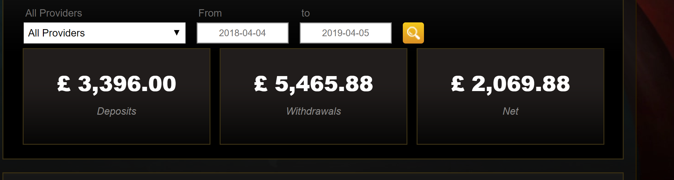Click the Withdrawals caption text
This screenshot has height=180, width=674.
pos(314,111)
